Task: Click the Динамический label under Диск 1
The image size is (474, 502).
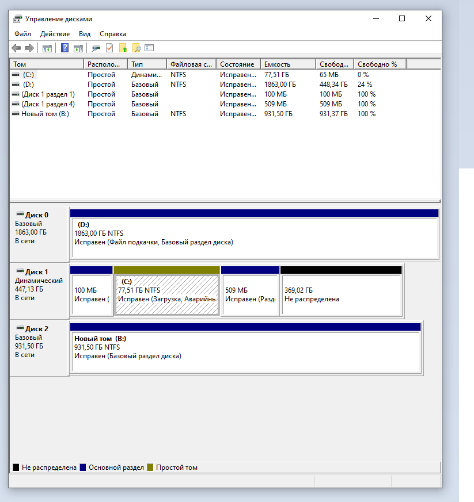Action: tap(39, 281)
